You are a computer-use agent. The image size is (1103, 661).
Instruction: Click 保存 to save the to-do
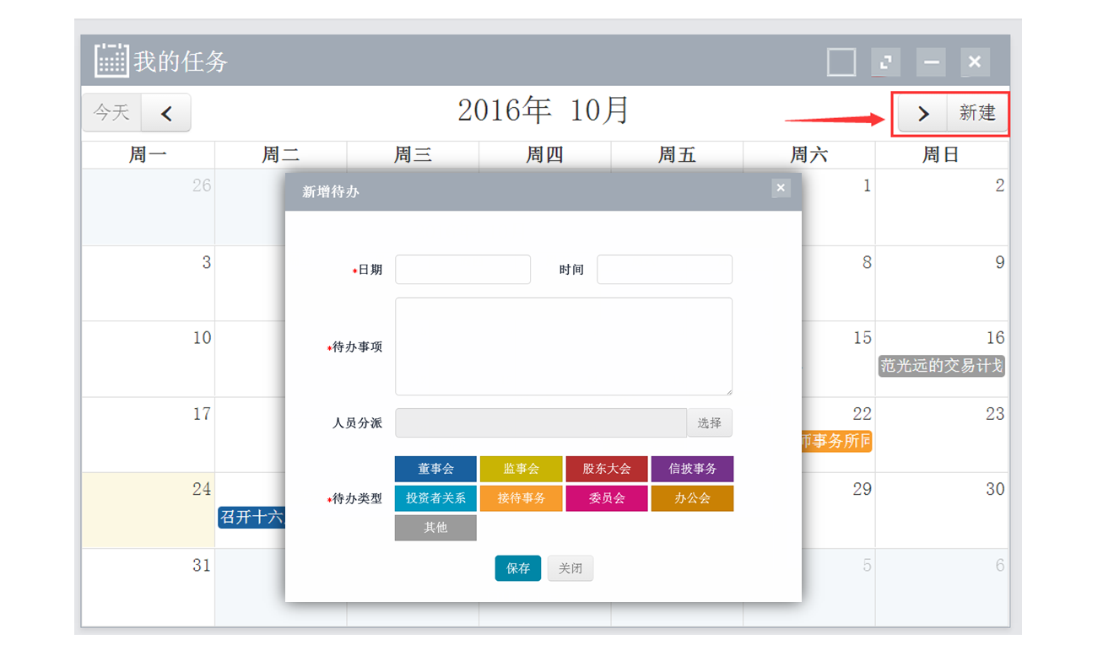(518, 568)
